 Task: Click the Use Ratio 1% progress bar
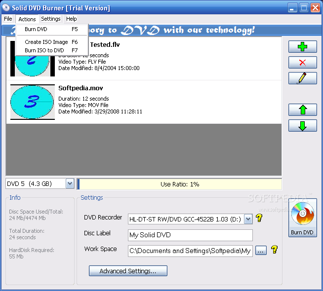(x=179, y=184)
